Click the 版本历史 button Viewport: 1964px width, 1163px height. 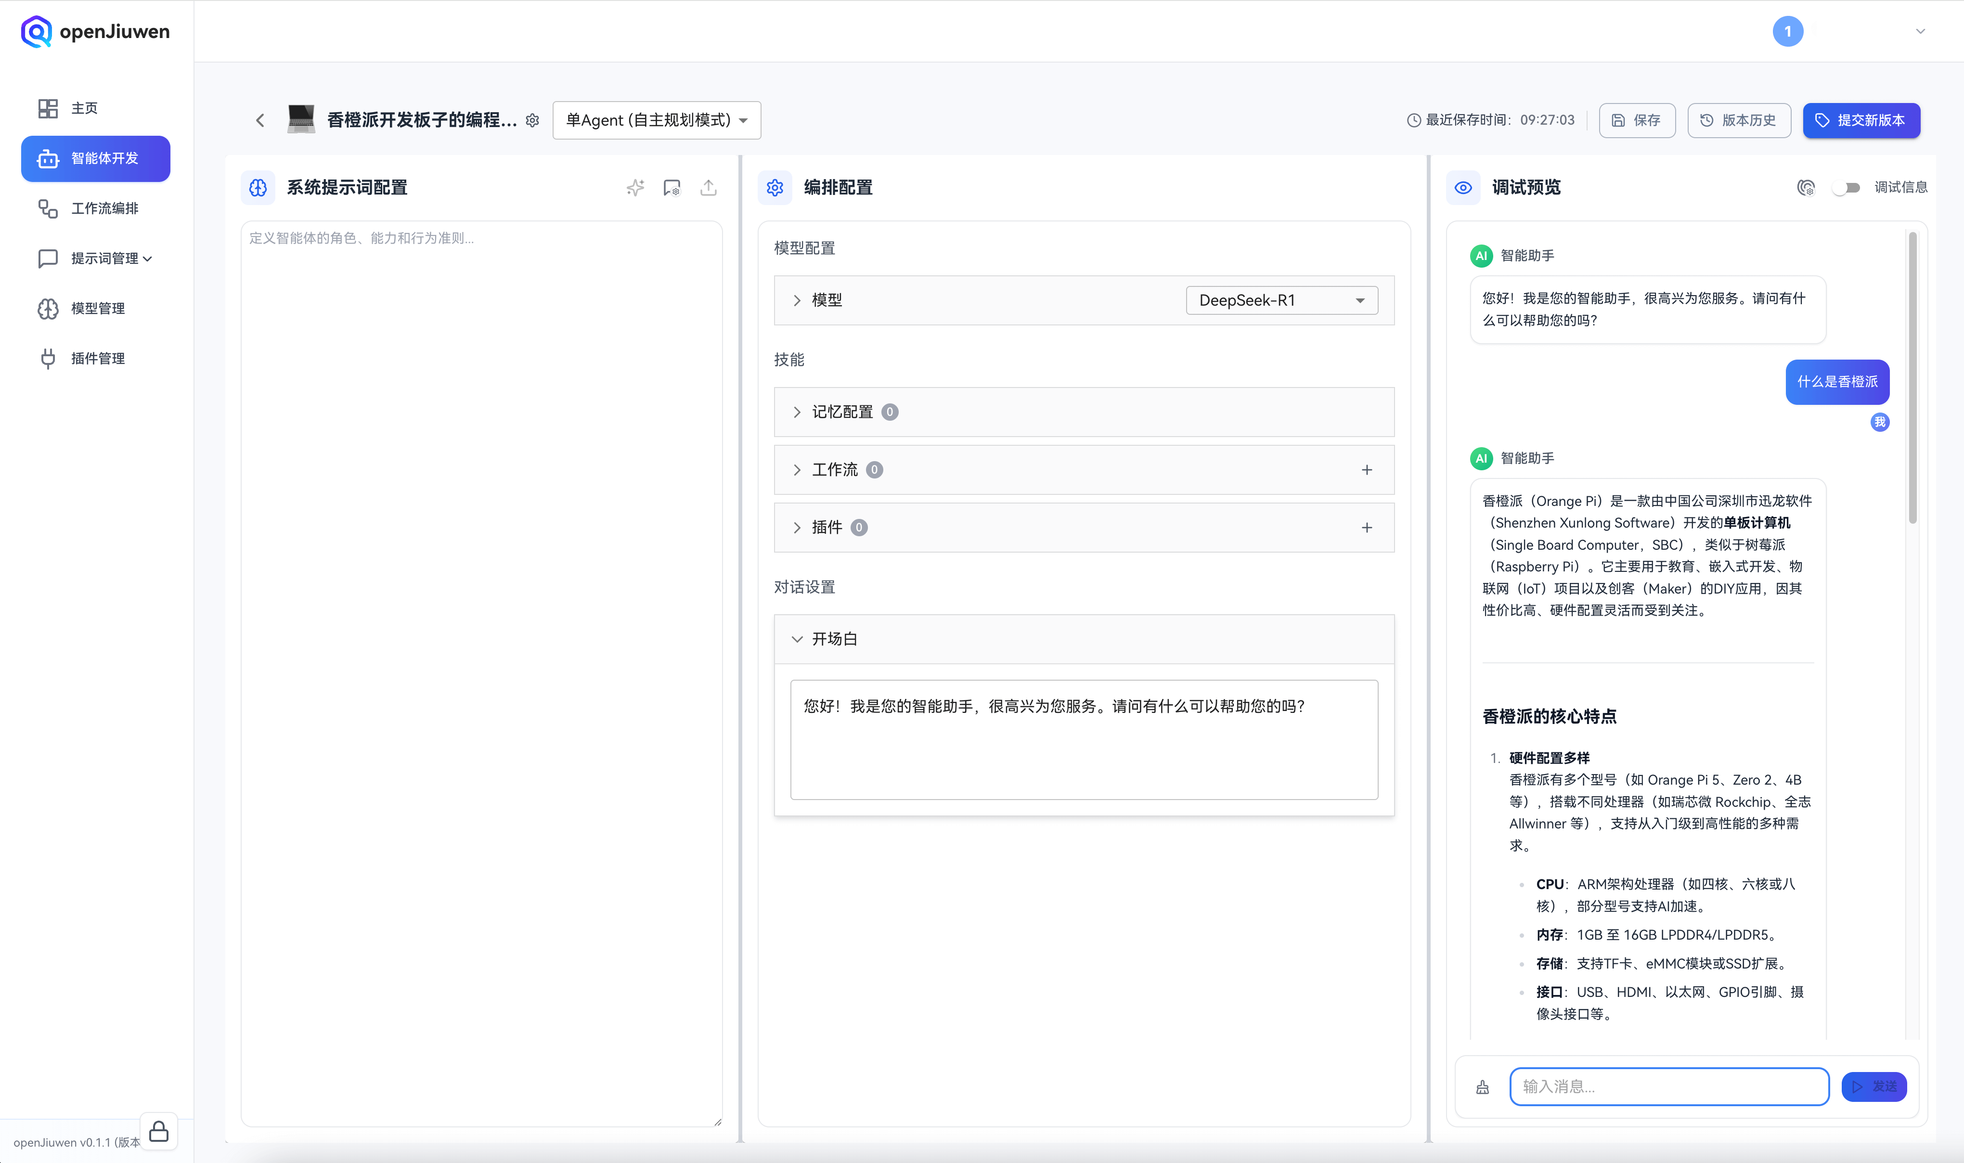pos(1738,121)
